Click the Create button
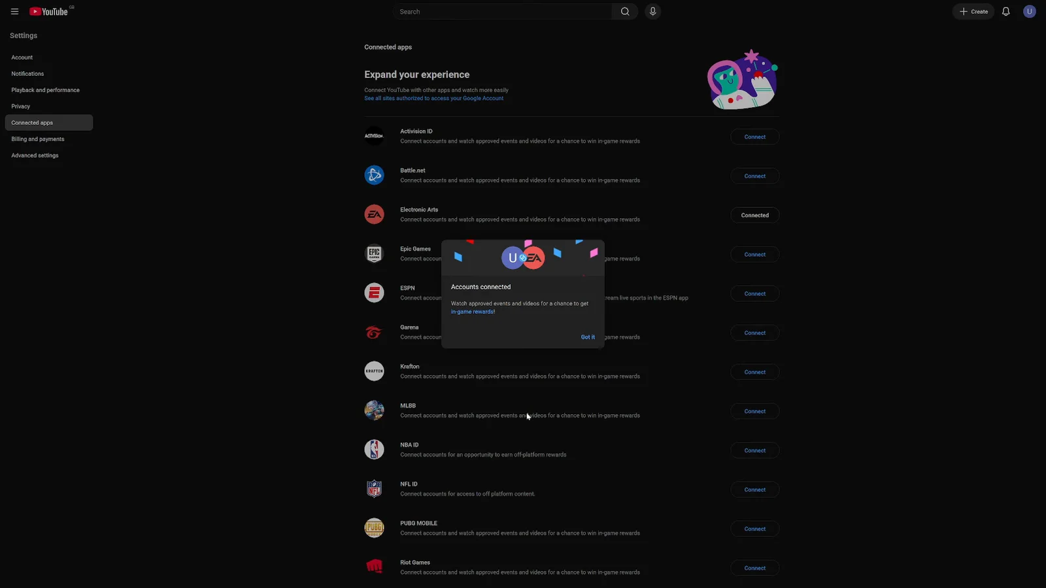The image size is (1046, 588). click(973, 12)
